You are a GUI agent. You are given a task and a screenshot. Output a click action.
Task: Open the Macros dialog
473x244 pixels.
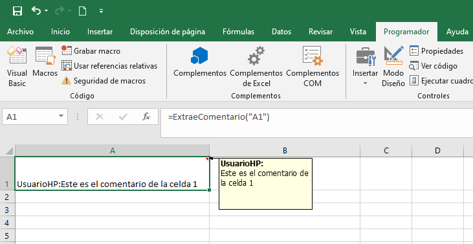pos(45,62)
